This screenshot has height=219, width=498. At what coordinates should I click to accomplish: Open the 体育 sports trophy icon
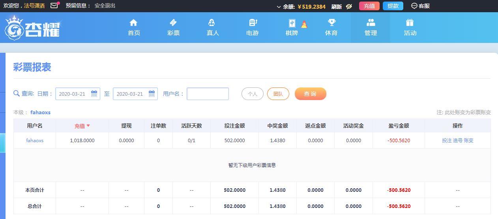[331, 23]
